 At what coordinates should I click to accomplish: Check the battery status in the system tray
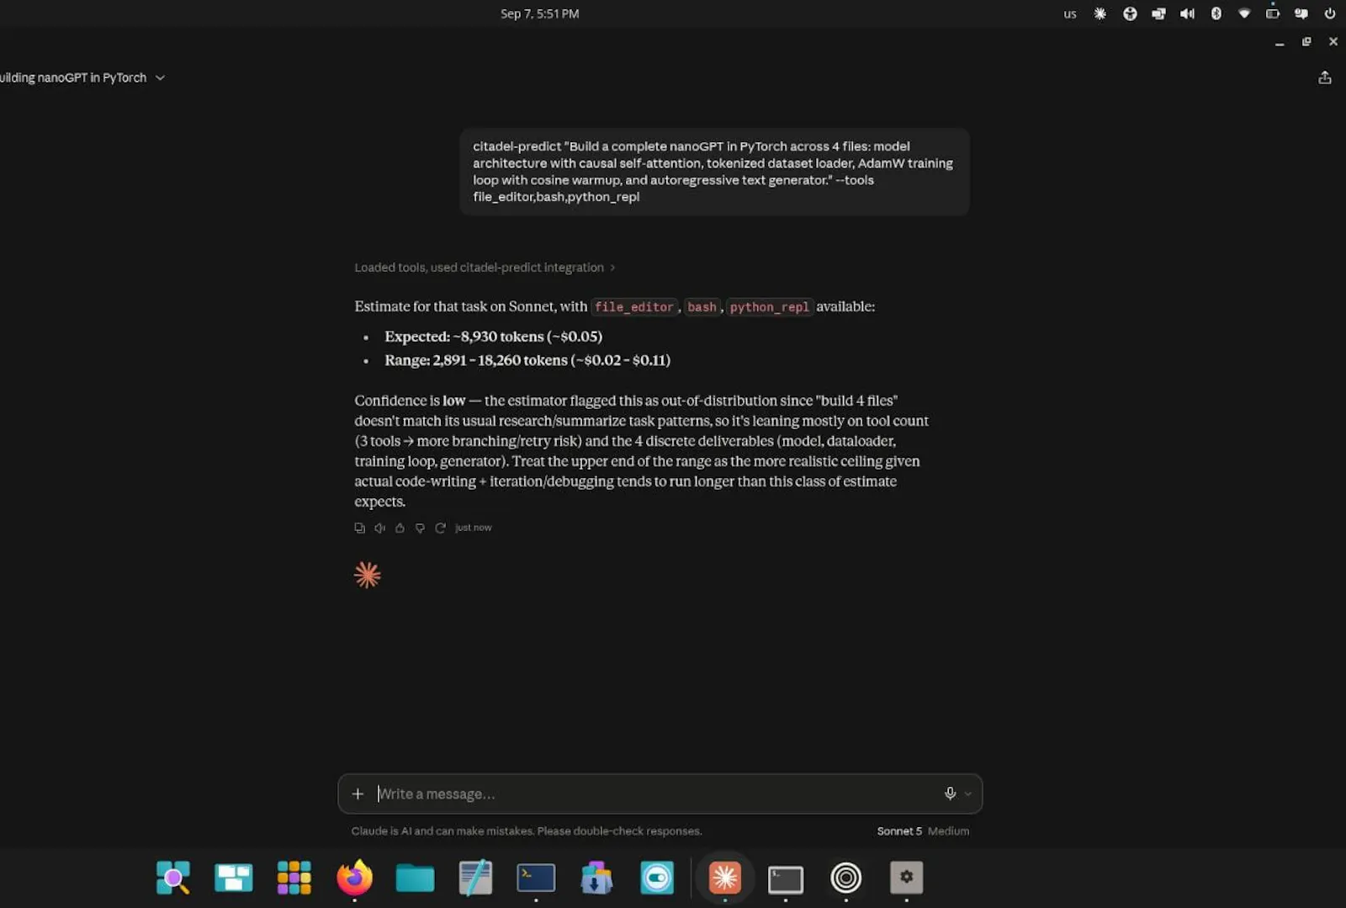1273,13
